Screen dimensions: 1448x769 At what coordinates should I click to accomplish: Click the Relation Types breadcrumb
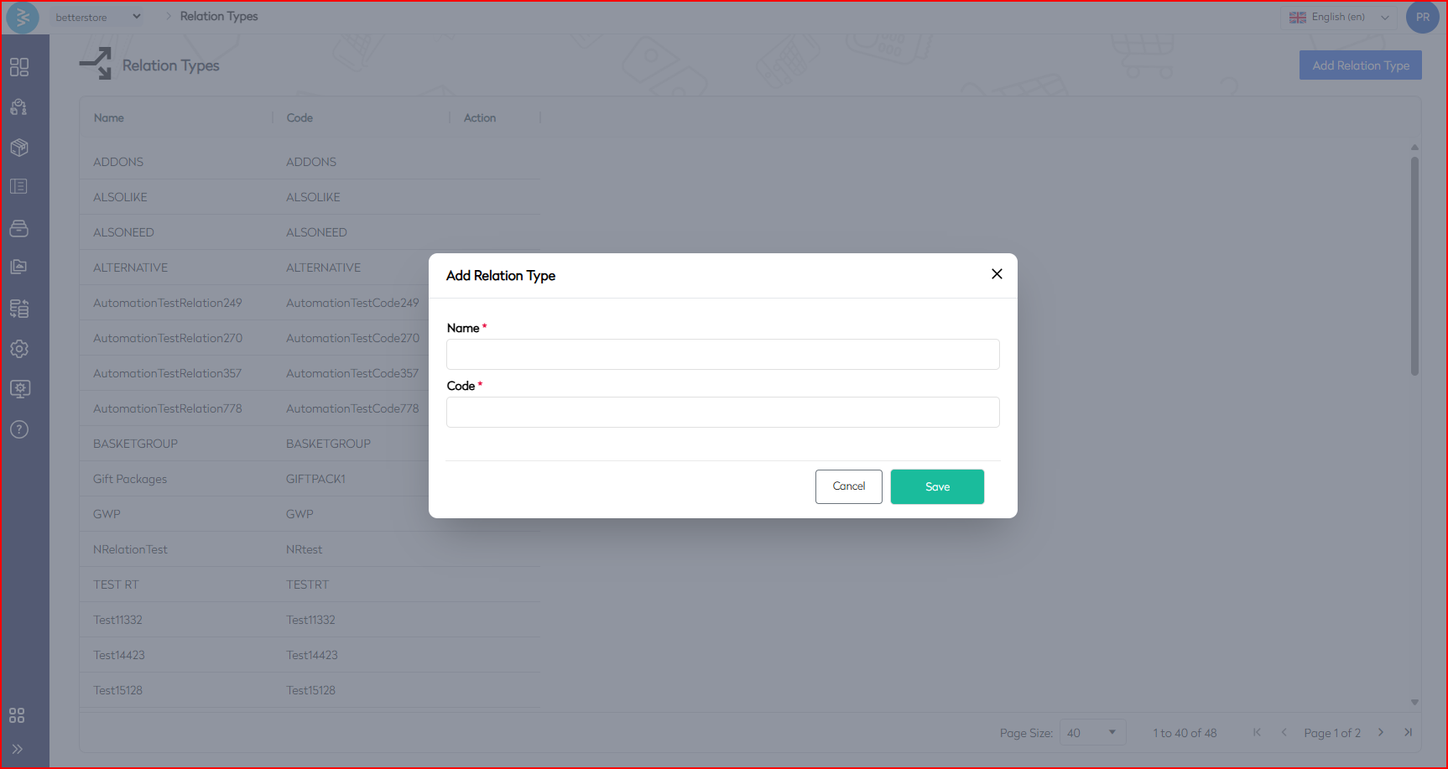tap(219, 16)
